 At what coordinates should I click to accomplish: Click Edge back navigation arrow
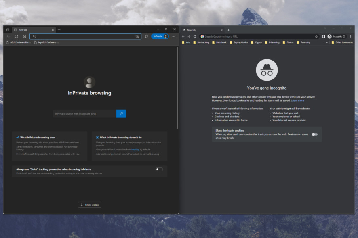[8, 36]
